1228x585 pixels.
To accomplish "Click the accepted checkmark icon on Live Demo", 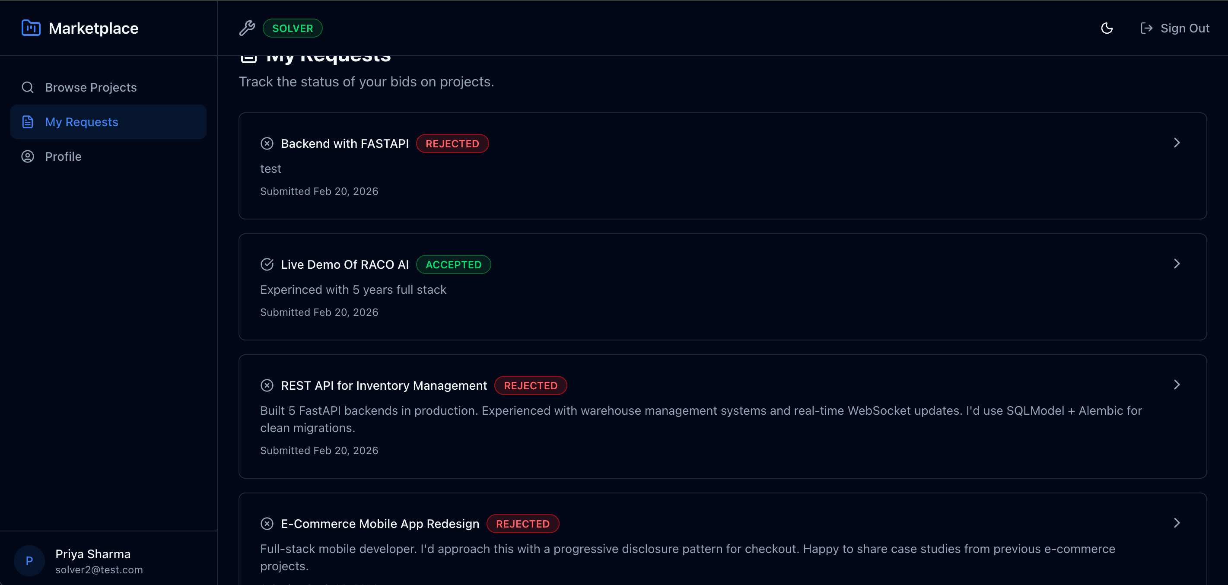I will pos(267,264).
